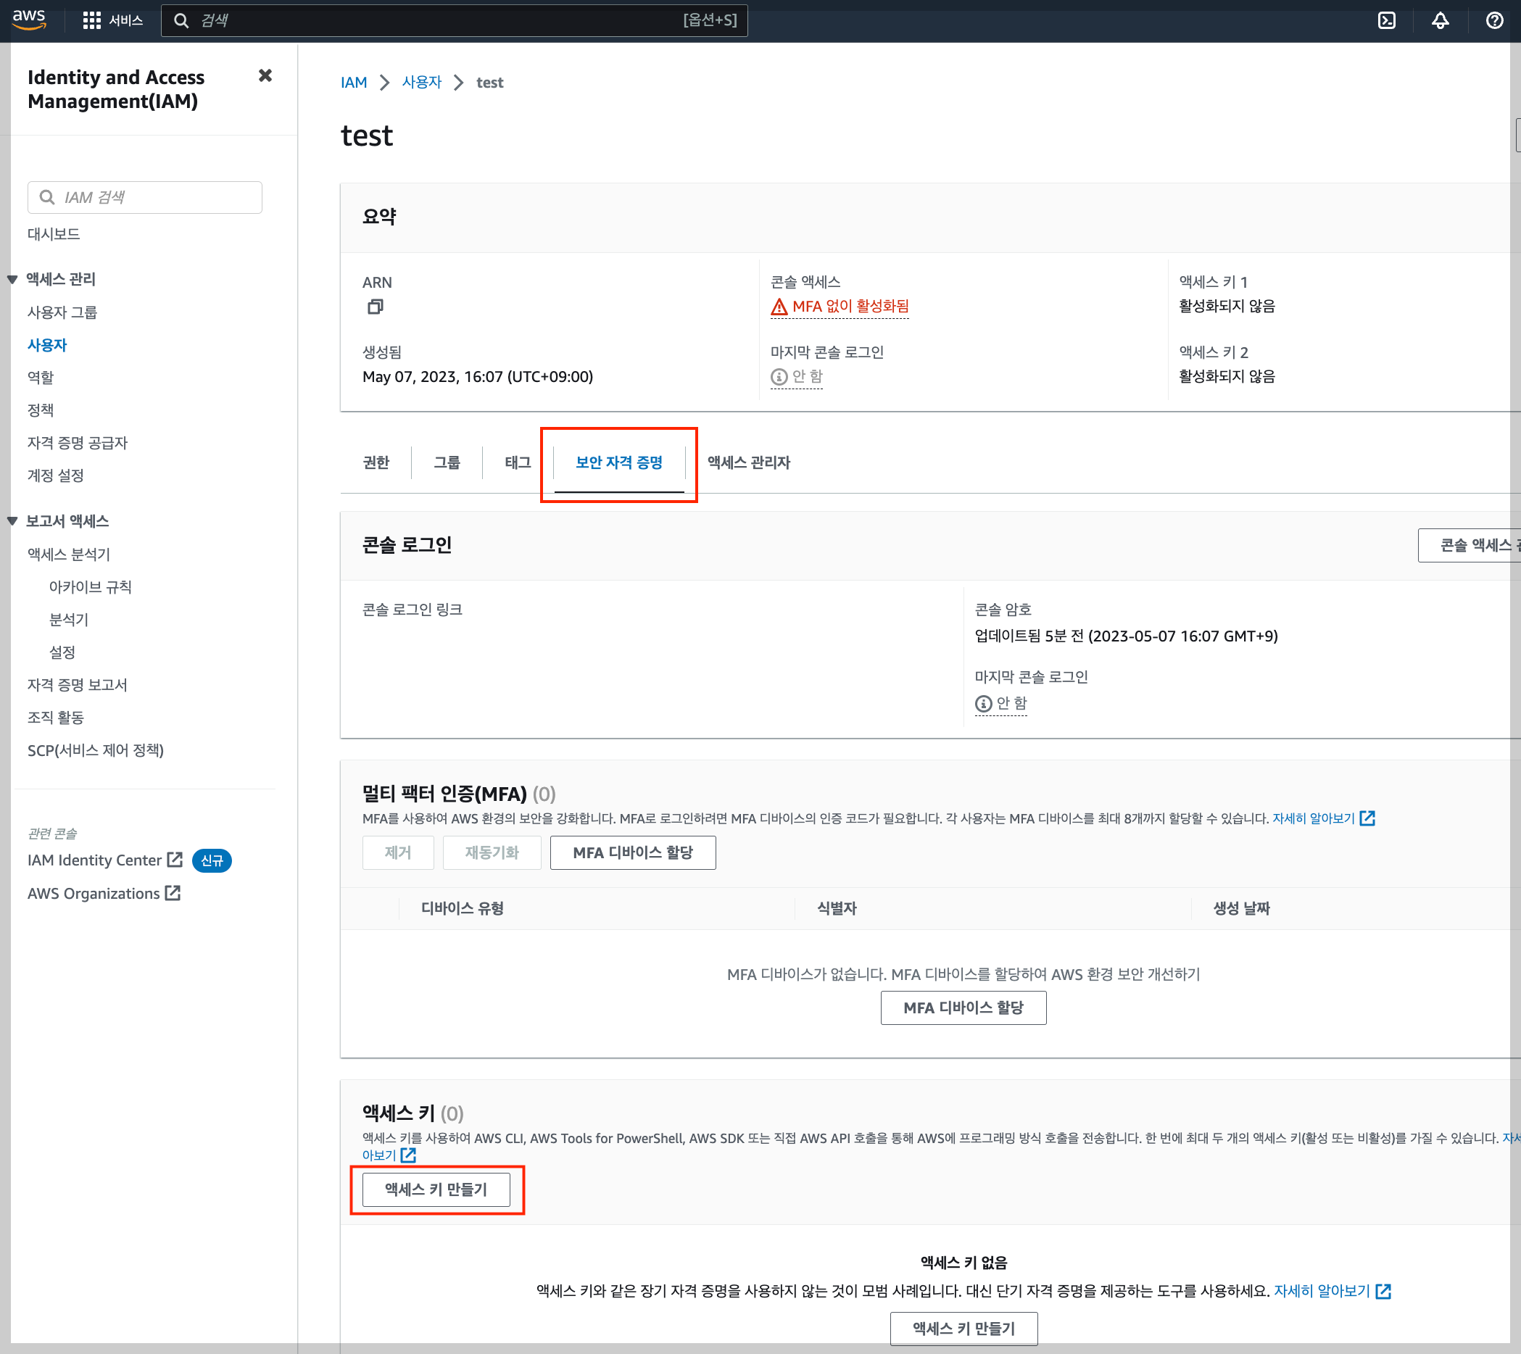Image resolution: width=1521 pixels, height=1354 pixels.
Task: Switch to the 액세스 관리자 tab
Action: pos(748,462)
